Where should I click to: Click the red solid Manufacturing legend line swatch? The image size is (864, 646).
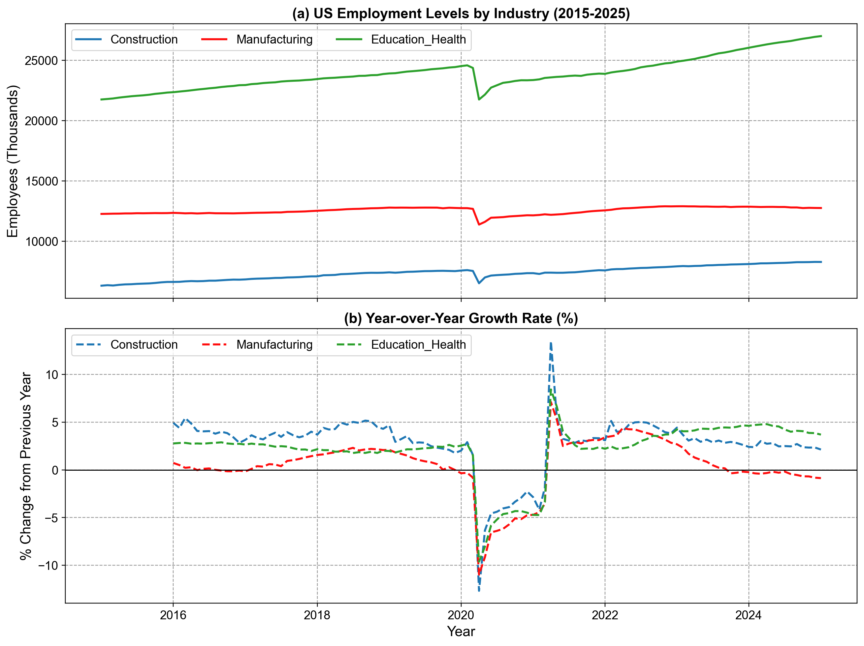[214, 40]
